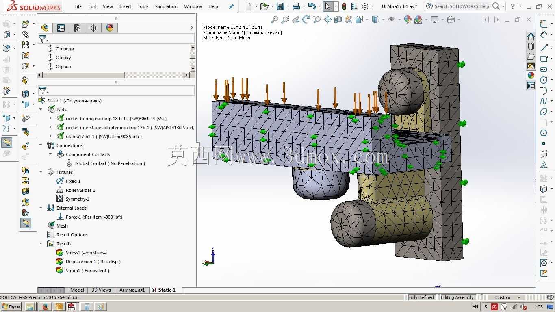Click the Search SOLIDWORKS Help magnifier
The width and height of the screenshot is (555, 312).
point(496,6)
